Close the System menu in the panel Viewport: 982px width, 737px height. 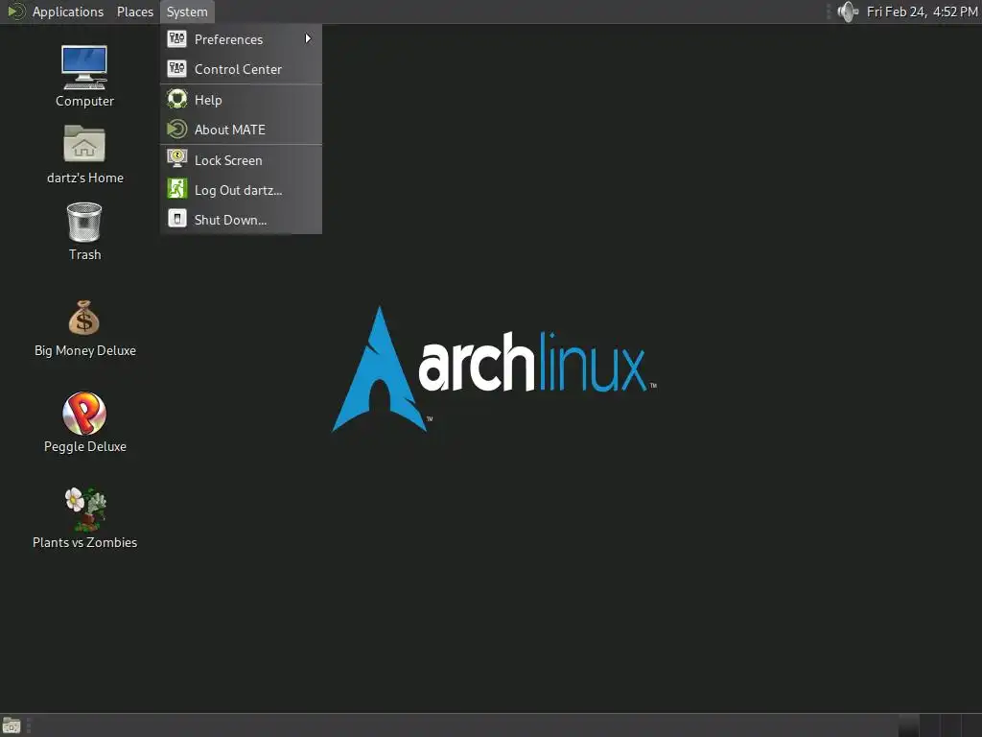(187, 12)
